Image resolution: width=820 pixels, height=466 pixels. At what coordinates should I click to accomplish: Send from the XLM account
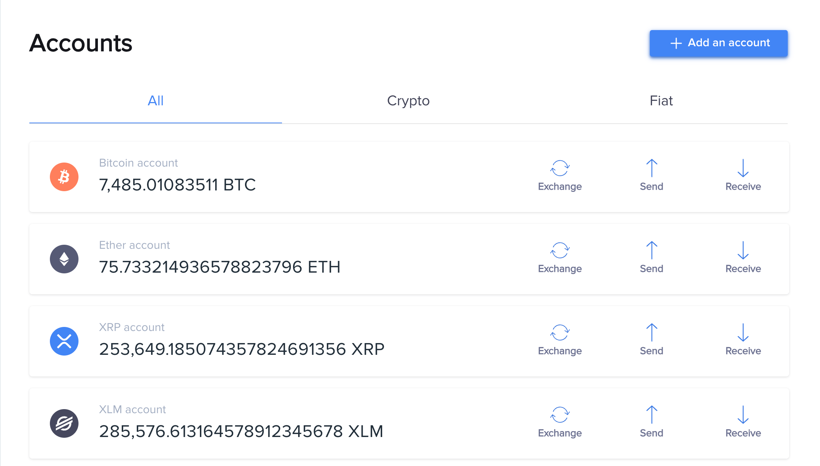click(x=651, y=422)
